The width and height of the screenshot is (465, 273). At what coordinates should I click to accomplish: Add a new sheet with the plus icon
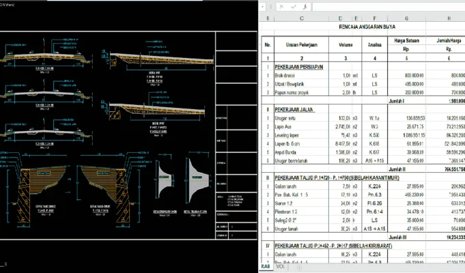[300, 268]
